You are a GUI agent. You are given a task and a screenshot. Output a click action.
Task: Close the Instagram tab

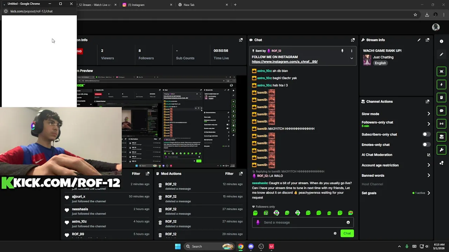pos(171,5)
